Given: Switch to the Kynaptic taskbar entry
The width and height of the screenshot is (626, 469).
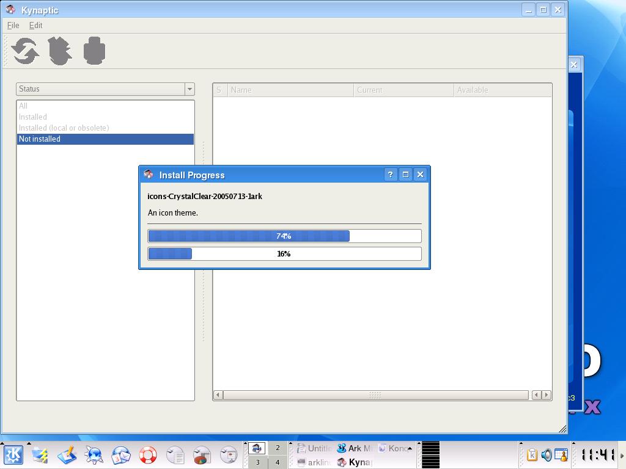Looking at the screenshot, I should (355, 462).
